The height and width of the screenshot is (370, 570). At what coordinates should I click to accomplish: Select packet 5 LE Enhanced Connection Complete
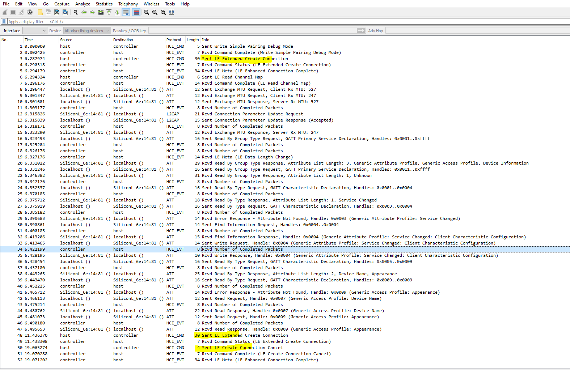click(x=285, y=71)
